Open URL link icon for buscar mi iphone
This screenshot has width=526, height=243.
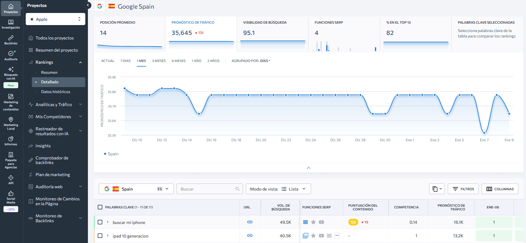[250, 222]
